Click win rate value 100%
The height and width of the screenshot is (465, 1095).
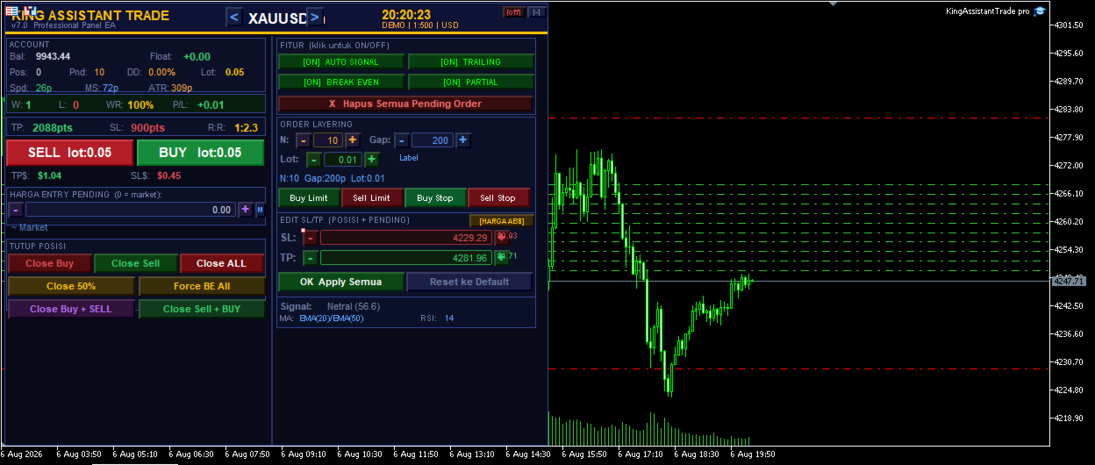point(140,105)
